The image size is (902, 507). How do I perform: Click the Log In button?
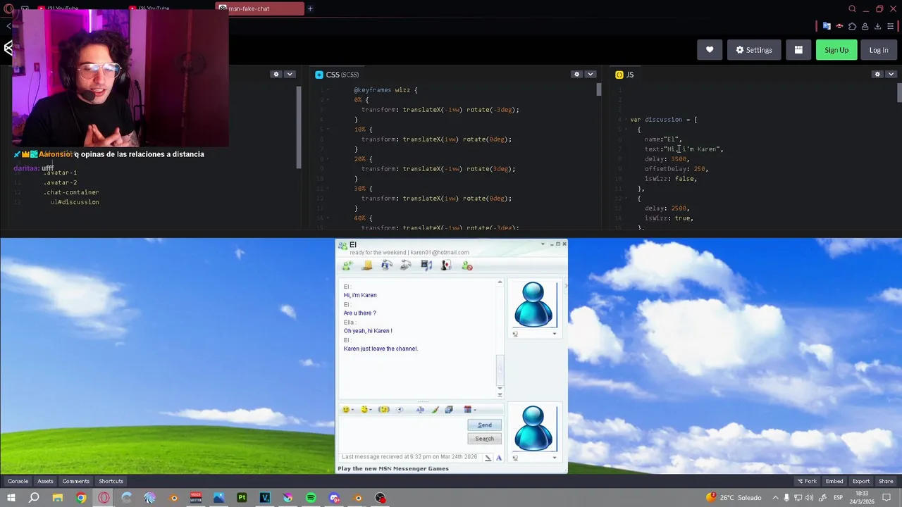(x=879, y=50)
